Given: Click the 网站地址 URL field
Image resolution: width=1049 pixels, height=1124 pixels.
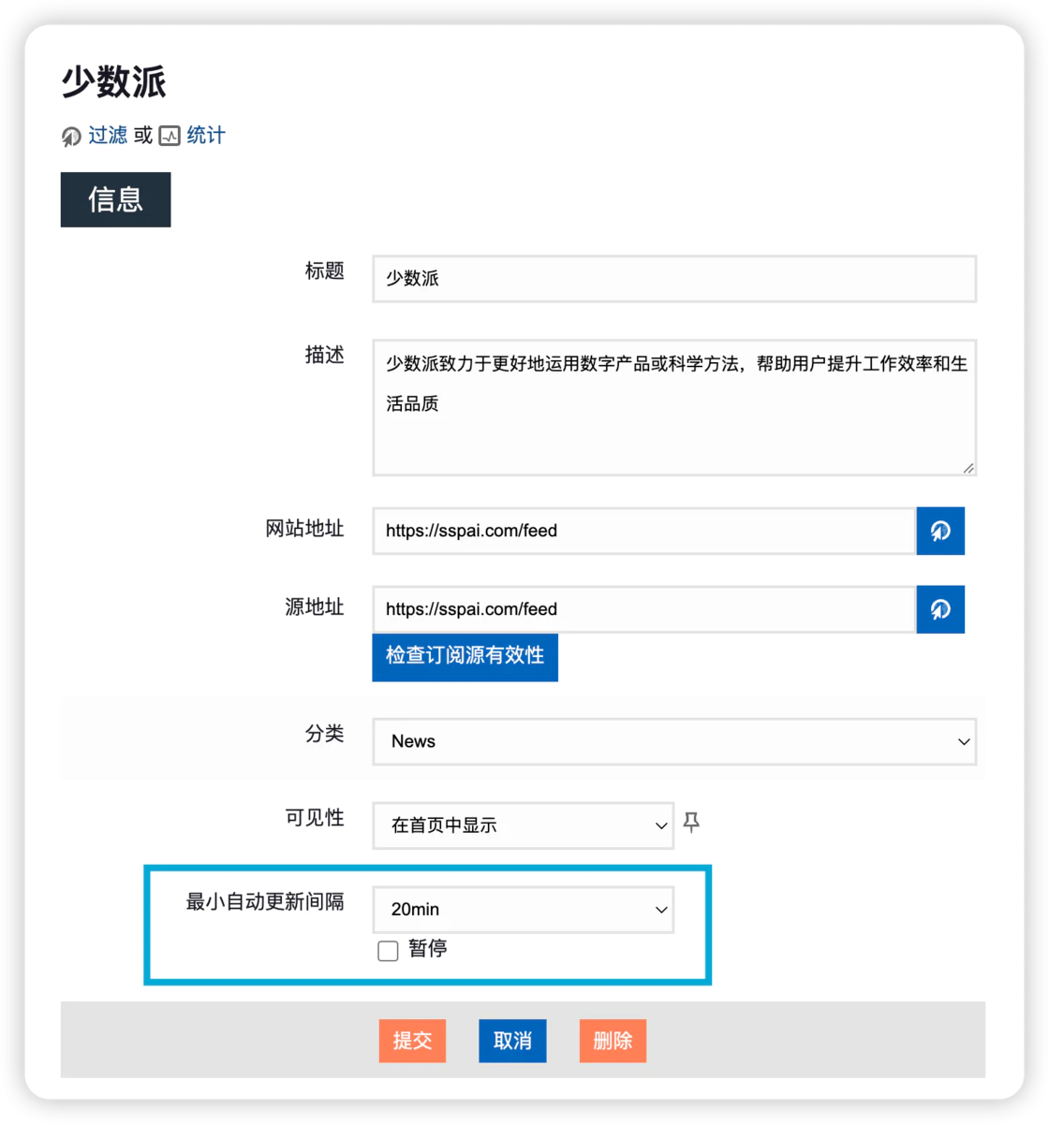Looking at the screenshot, I should tap(643, 531).
